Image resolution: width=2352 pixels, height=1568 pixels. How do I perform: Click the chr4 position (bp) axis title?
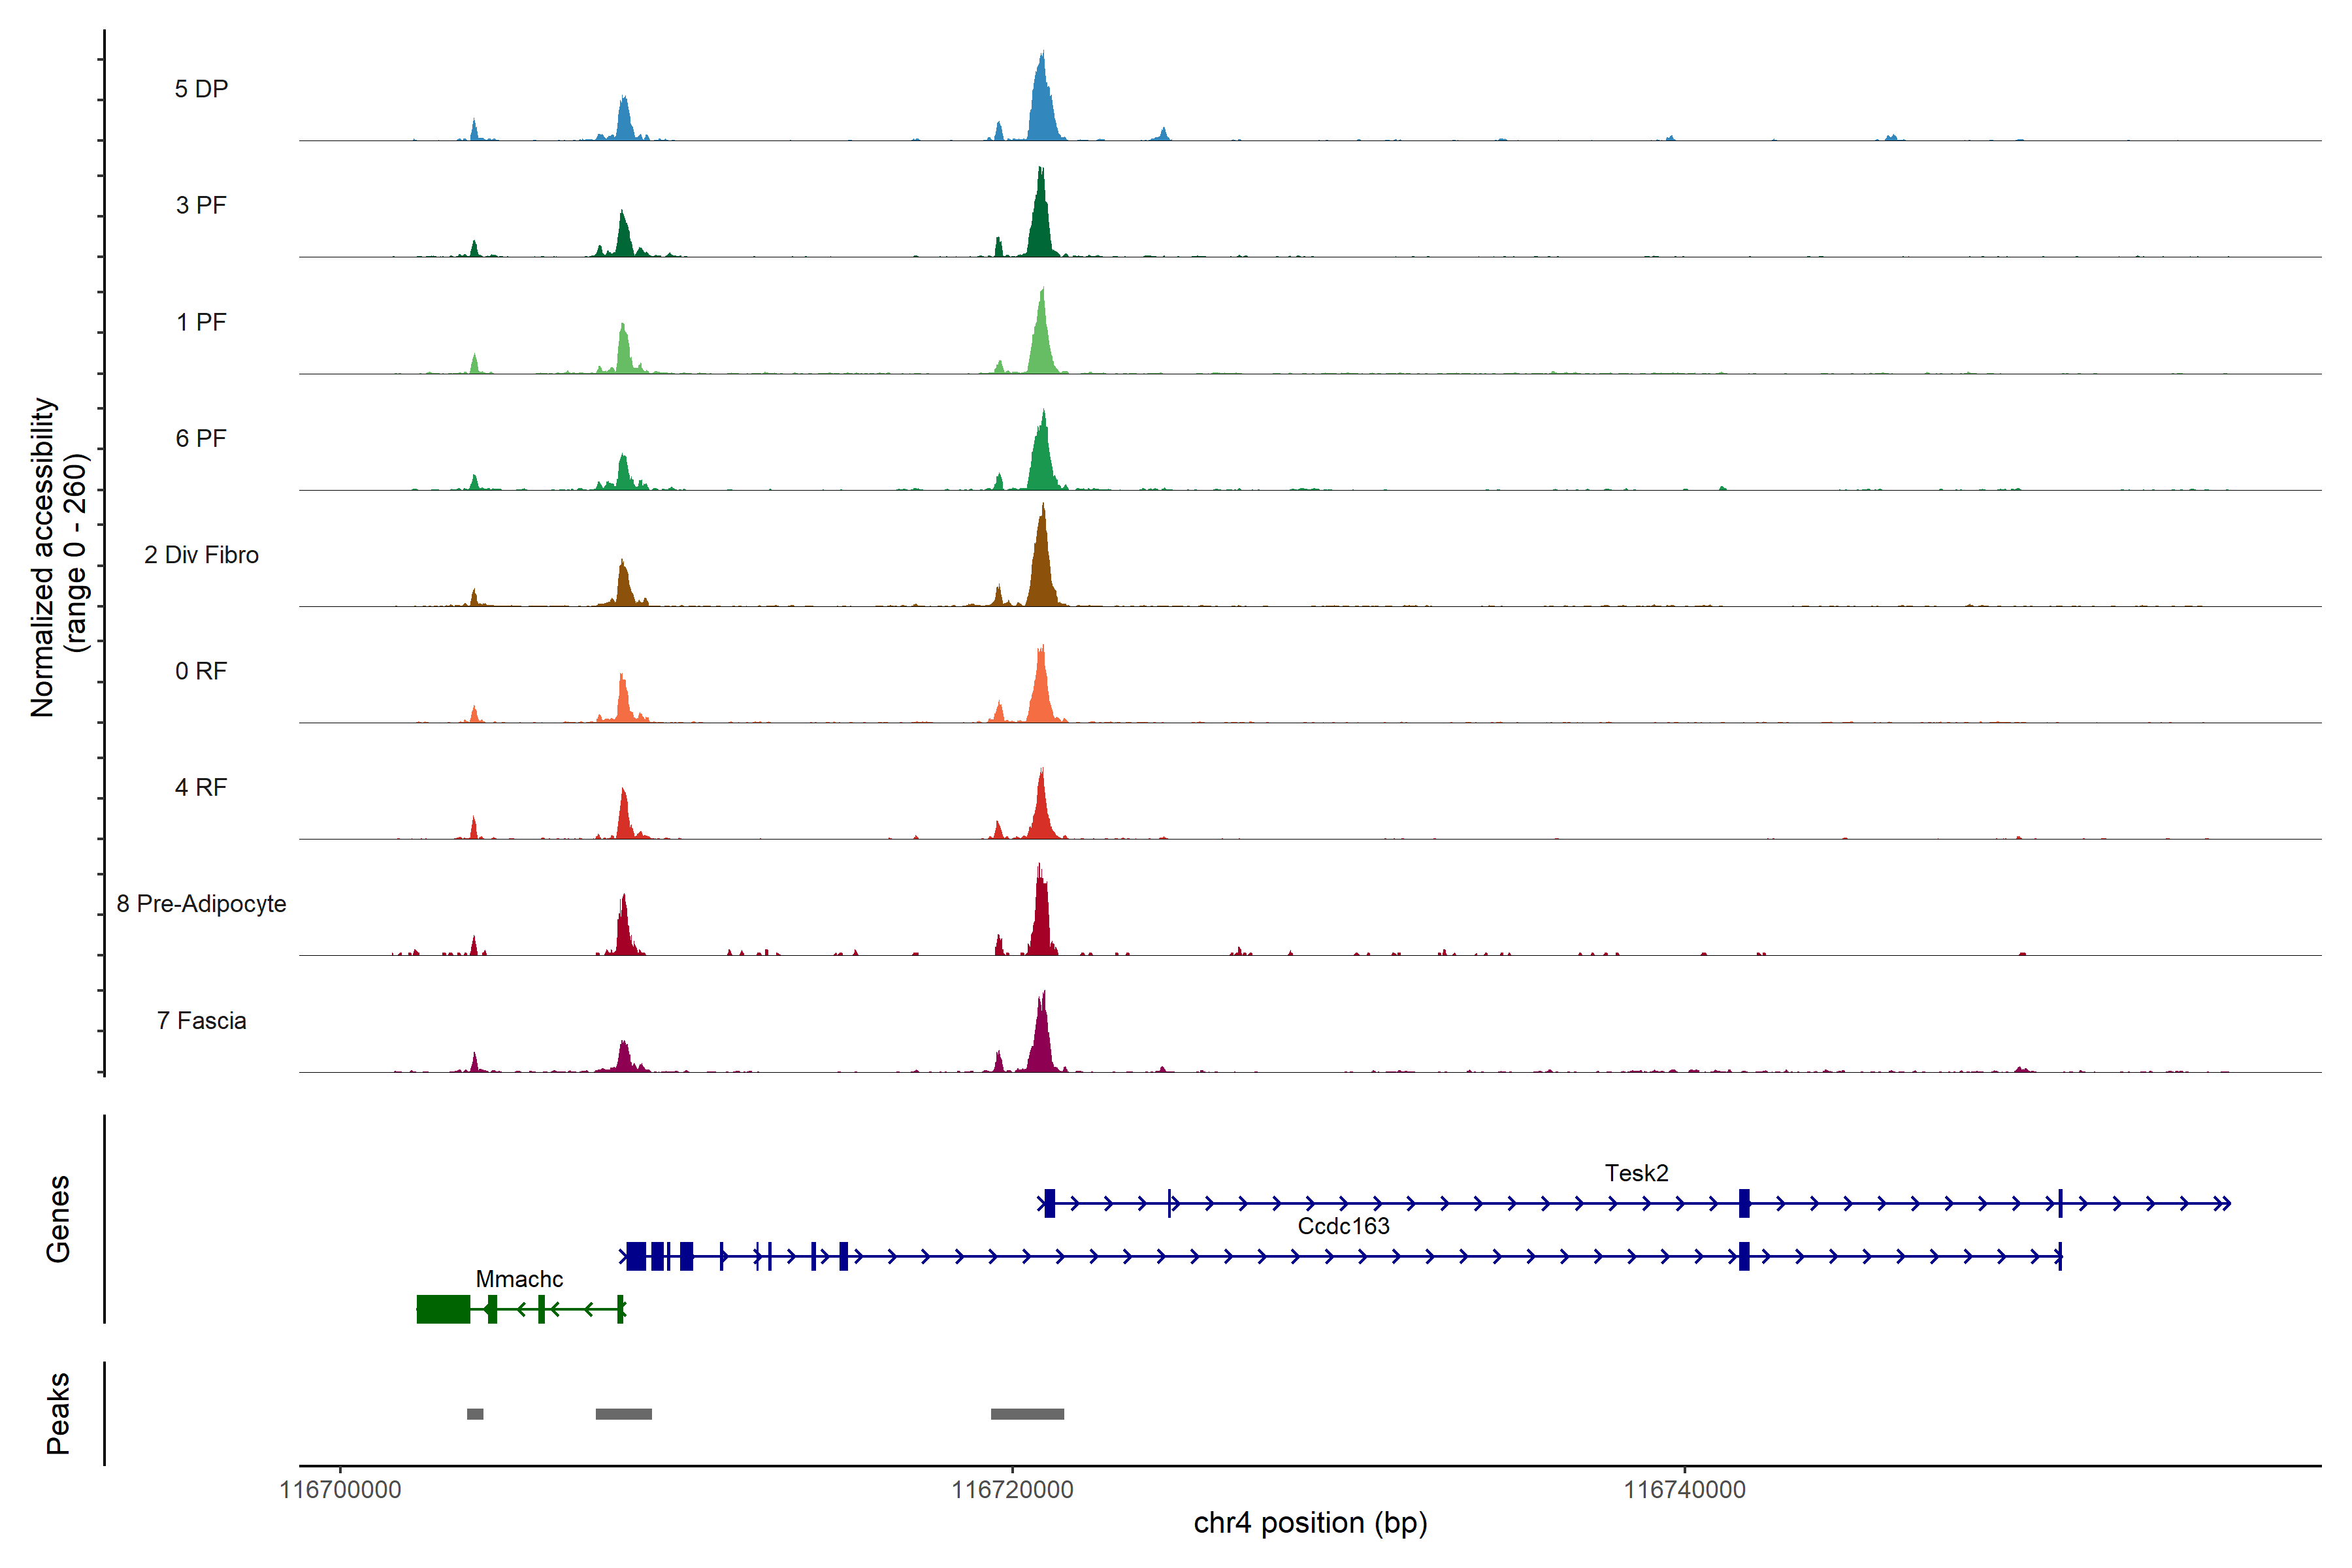[x=1310, y=1523]
